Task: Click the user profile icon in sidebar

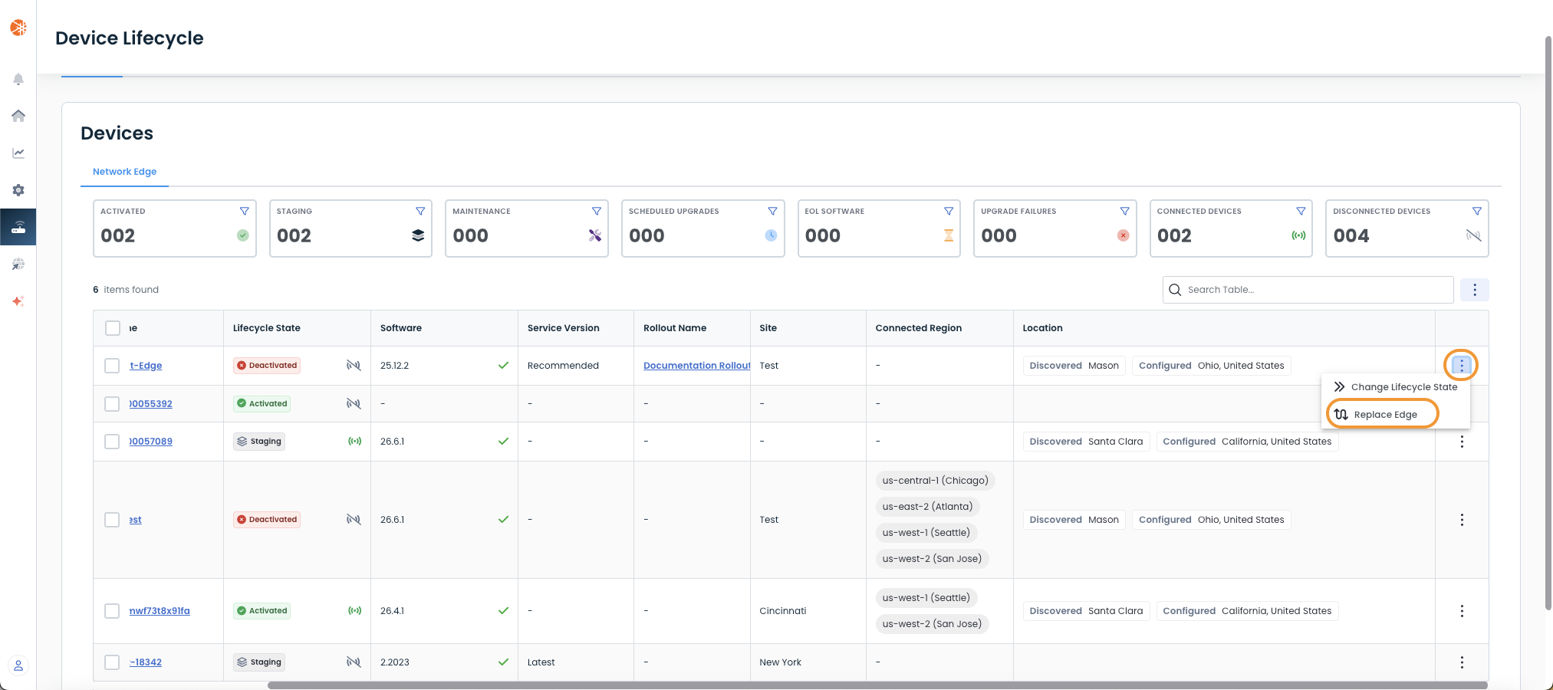Action: click(x=18, y=665)
